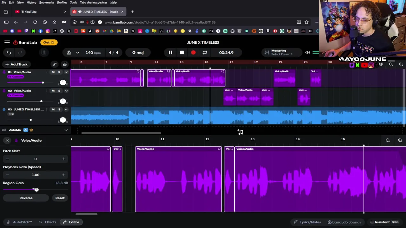The image size is (406, 228).
Task: Click the pan knob on track 02
Action: click(63, 101)
